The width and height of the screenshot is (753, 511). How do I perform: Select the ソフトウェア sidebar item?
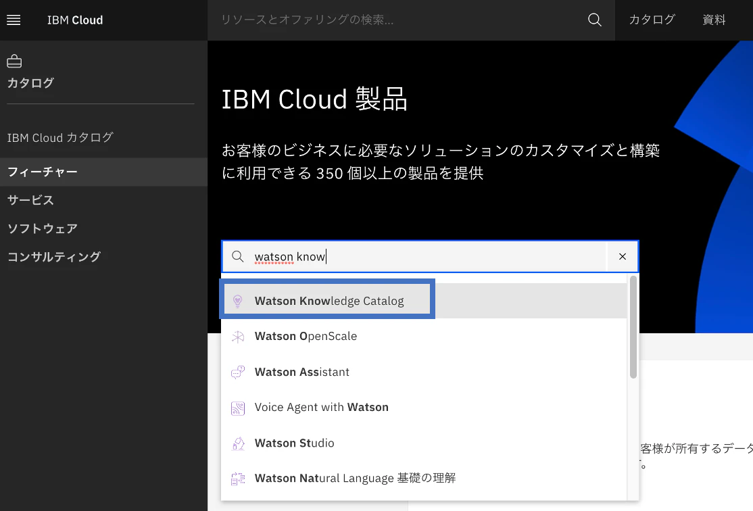[103, 228]
